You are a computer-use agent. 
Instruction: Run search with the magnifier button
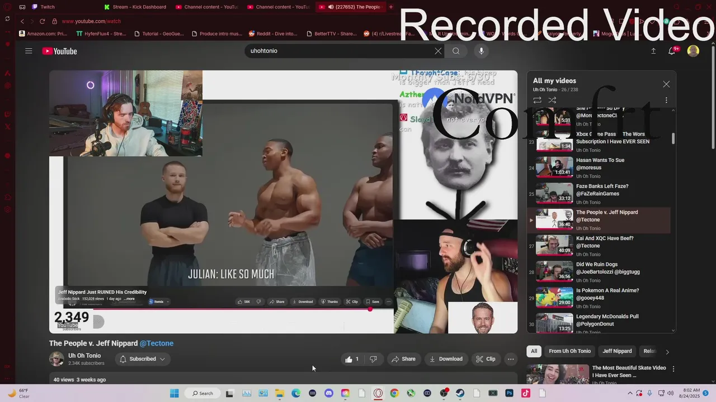coord(456,51)
